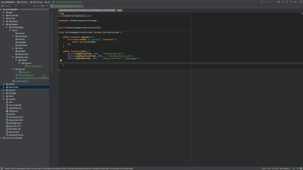303x170 pixels.
Task: Click the green inspection checkmark in editor corner
Action: pyautogui.click(x=302, y=14)
